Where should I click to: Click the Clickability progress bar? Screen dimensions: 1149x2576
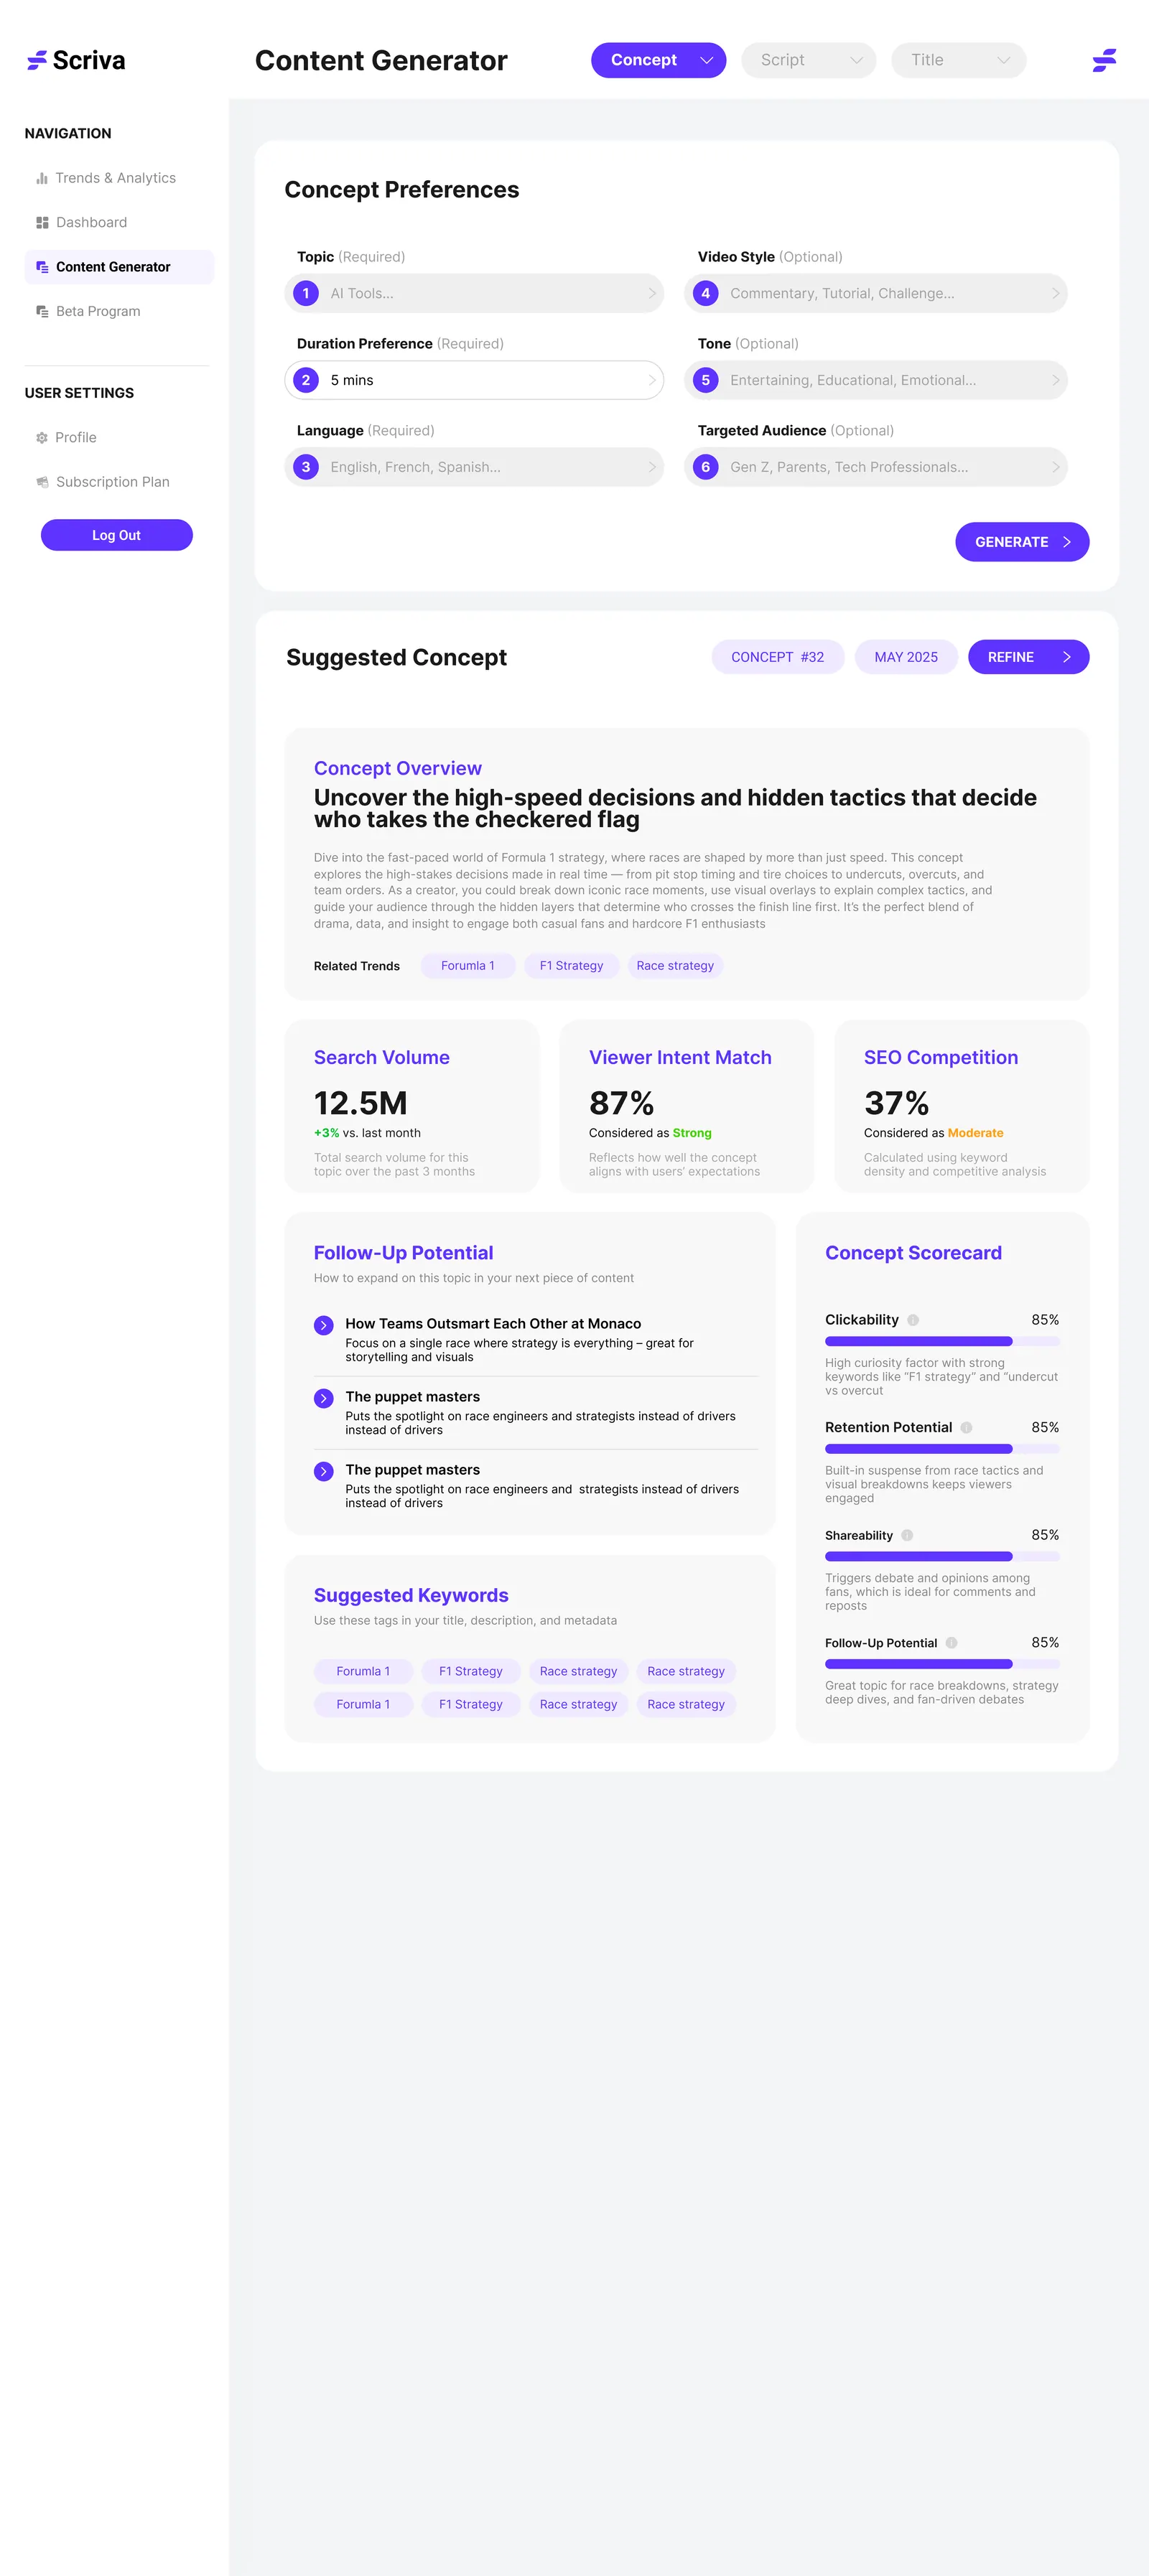[x=942, y=1342]
